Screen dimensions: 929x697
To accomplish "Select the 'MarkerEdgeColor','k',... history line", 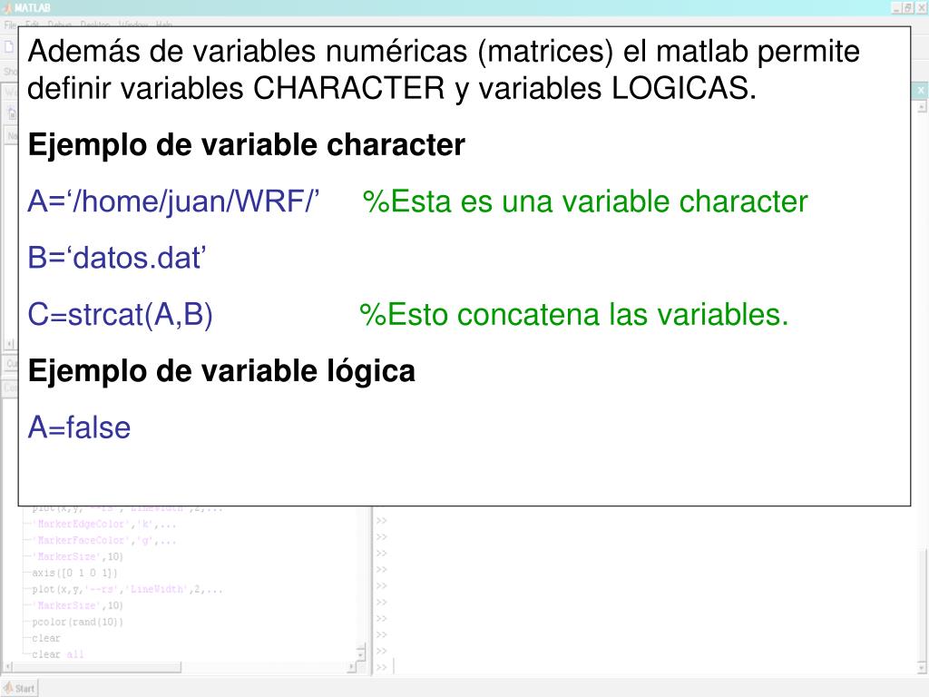I will (x=103, y=524).
